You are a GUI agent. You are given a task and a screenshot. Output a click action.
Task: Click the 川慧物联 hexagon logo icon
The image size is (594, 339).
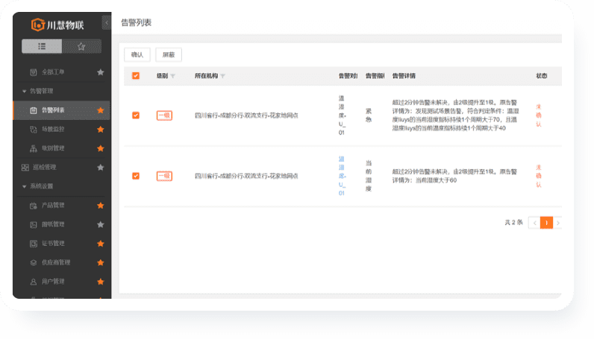pyautogui.click(x=37, y=25)
